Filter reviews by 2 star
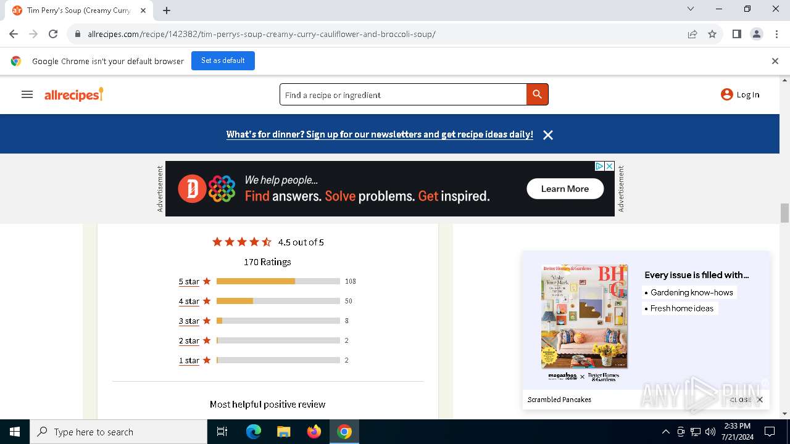Viewport: 790px width, 444px height. pos(189,340)
